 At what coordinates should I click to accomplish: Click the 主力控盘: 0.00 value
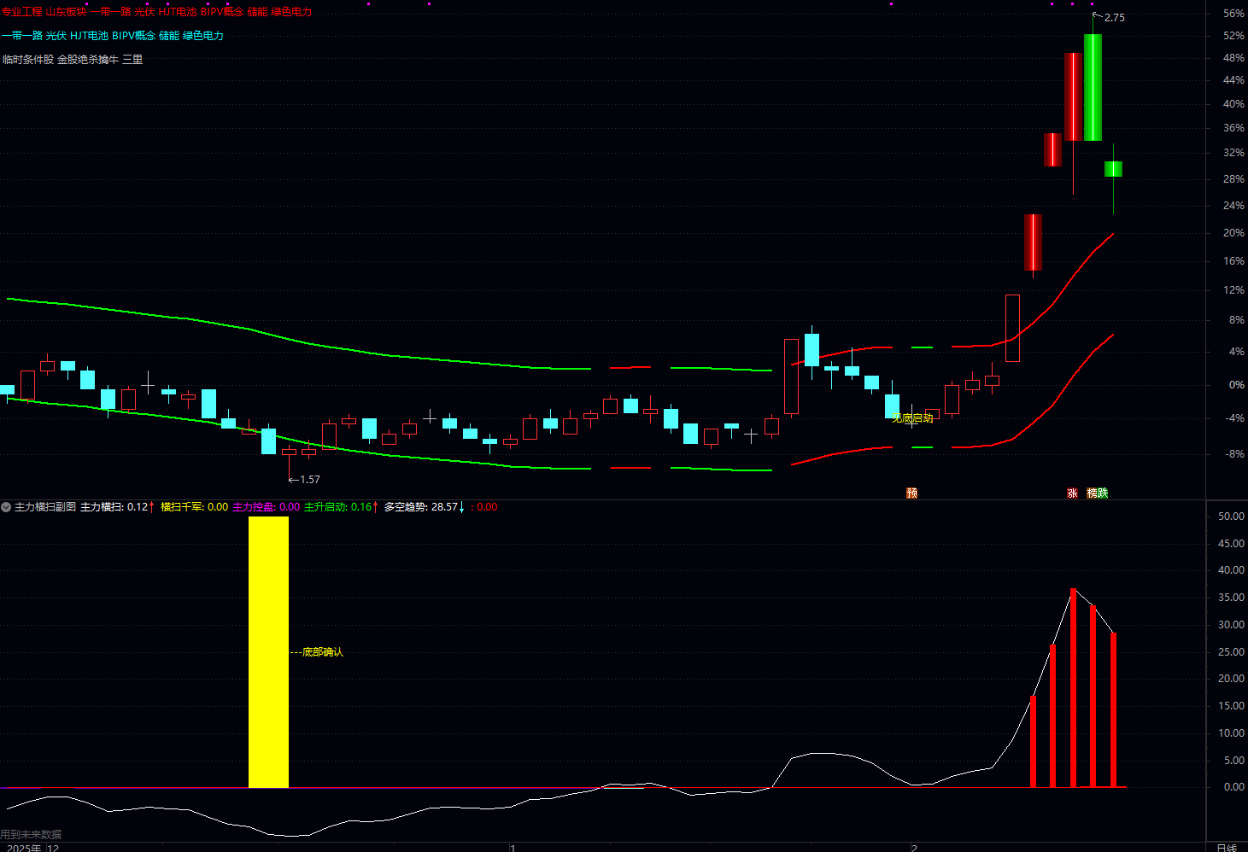coord(267,507)
